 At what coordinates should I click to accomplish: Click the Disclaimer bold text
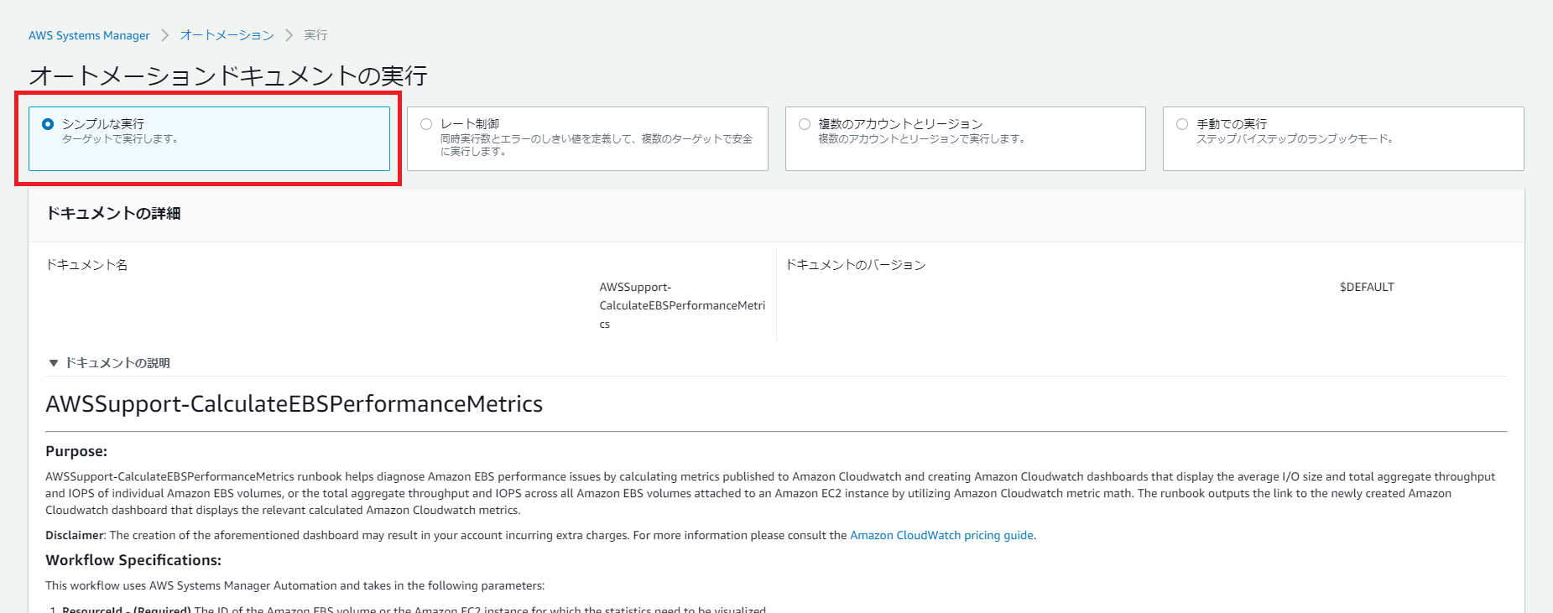(x=75, y=535)
